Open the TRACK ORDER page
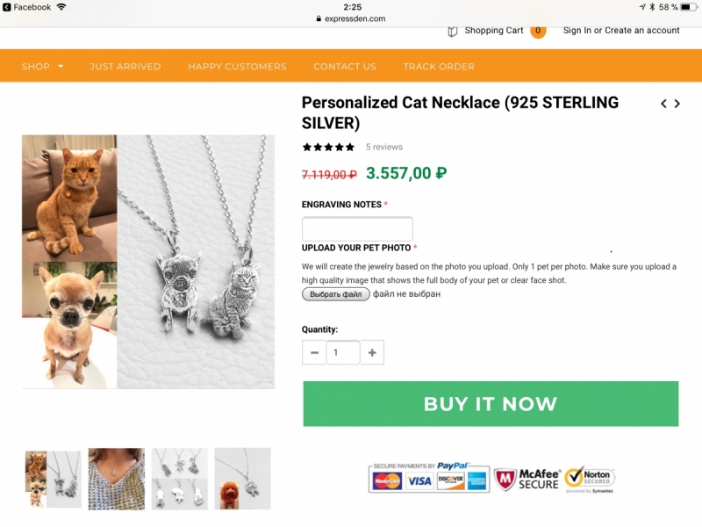This screenshot has width=702, height=527. coord(439,66)
